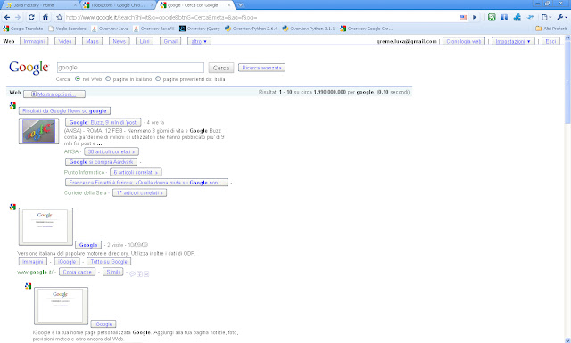Go forward with the browser forward arrow
The width and height of the screenshot is (571, 343).
[18, 17]
